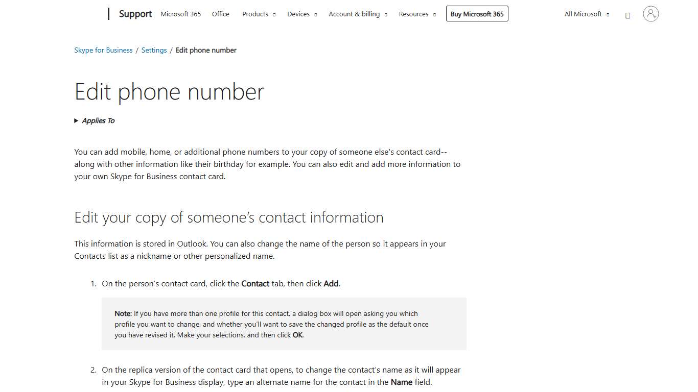This screenshot has width=698, height=392.
Task: Select the Microsoft 365 menu item
Action: click(180, 14)
